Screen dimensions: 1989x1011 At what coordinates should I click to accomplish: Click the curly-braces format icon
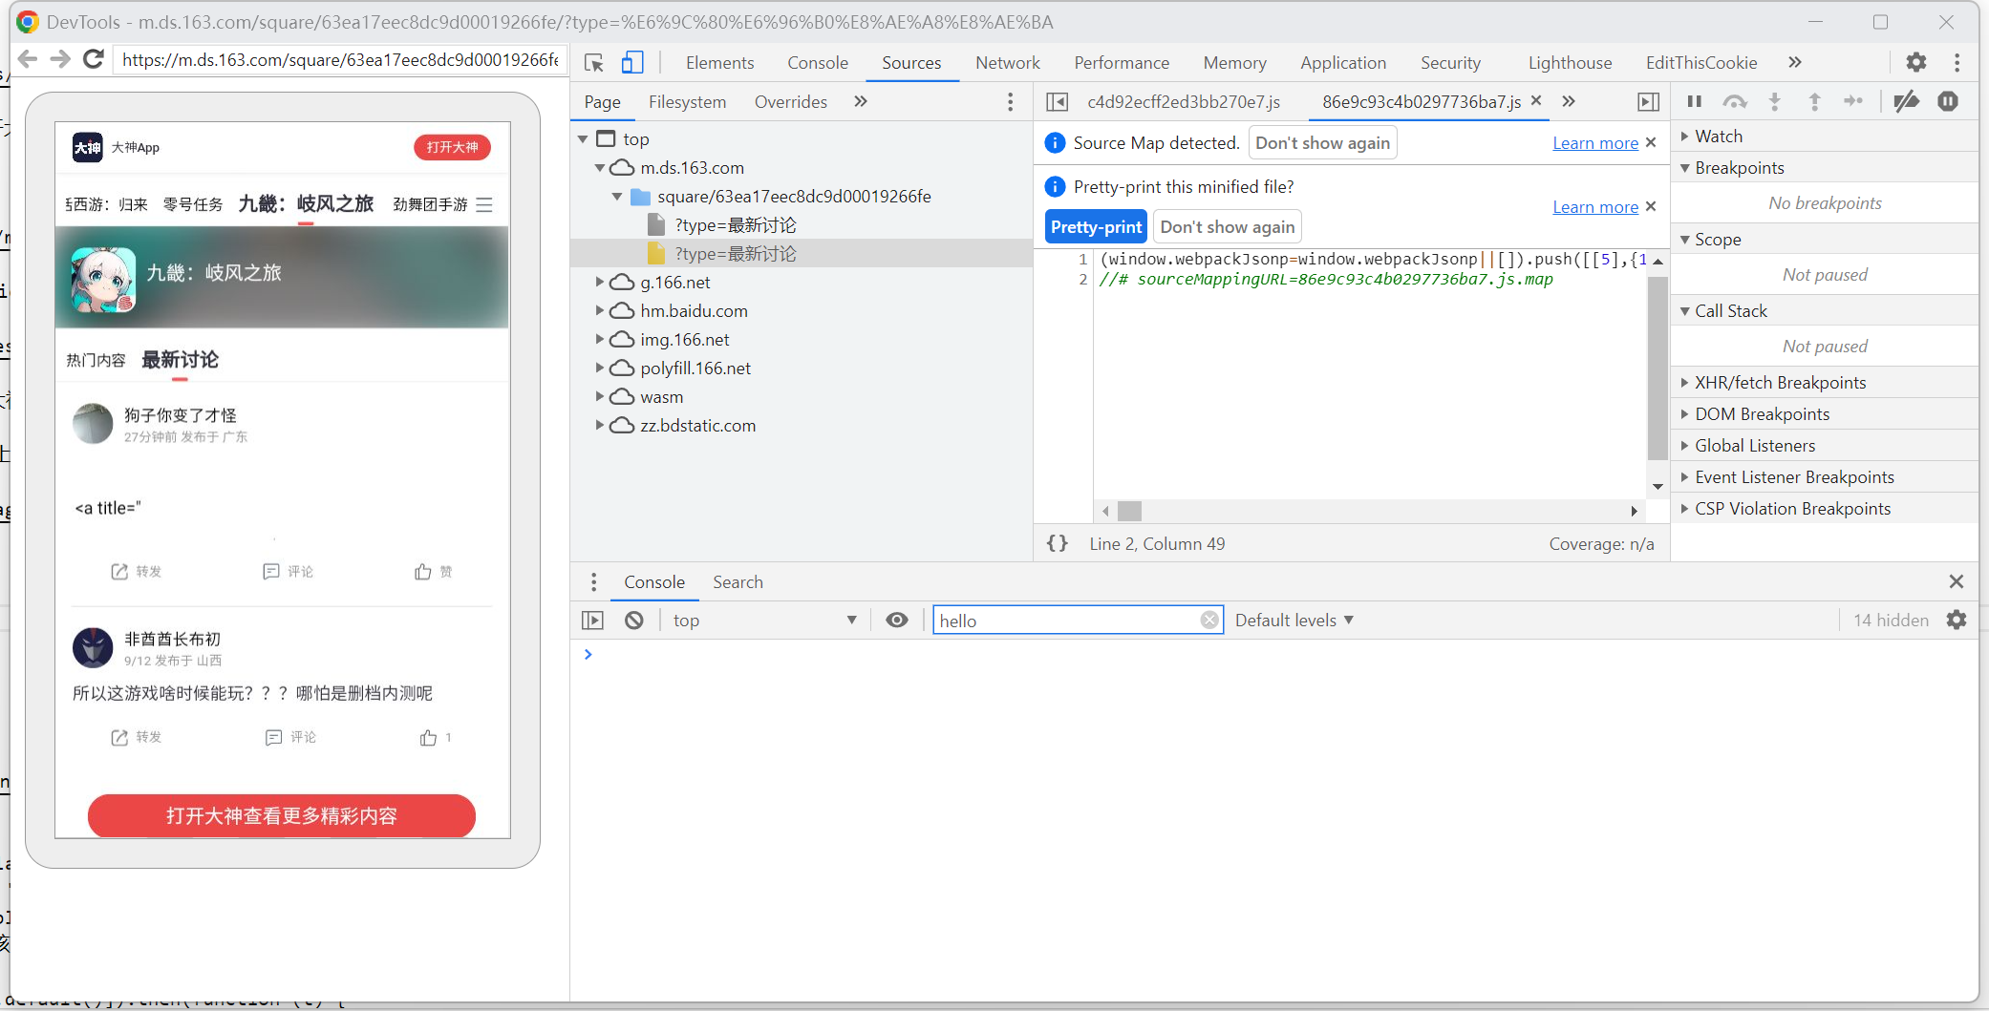point(1058,543)
